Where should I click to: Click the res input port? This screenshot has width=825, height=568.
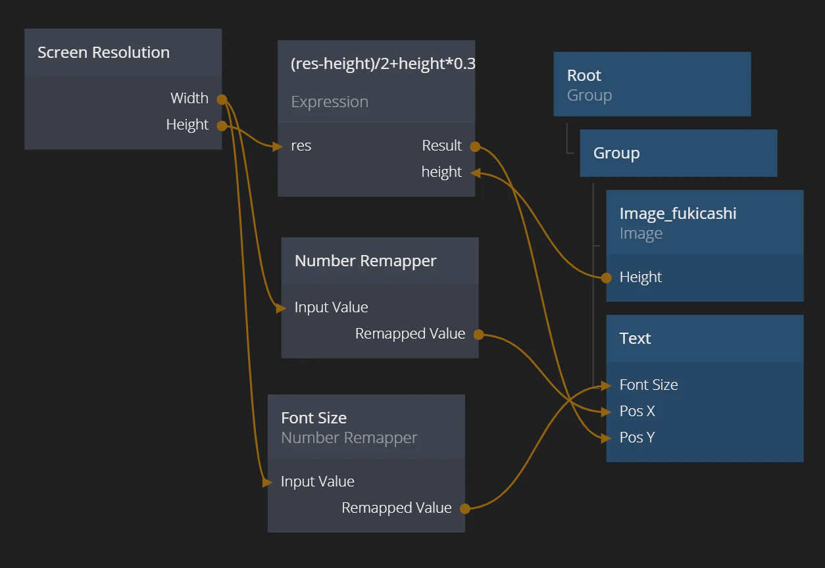click(x=278, y=146)
